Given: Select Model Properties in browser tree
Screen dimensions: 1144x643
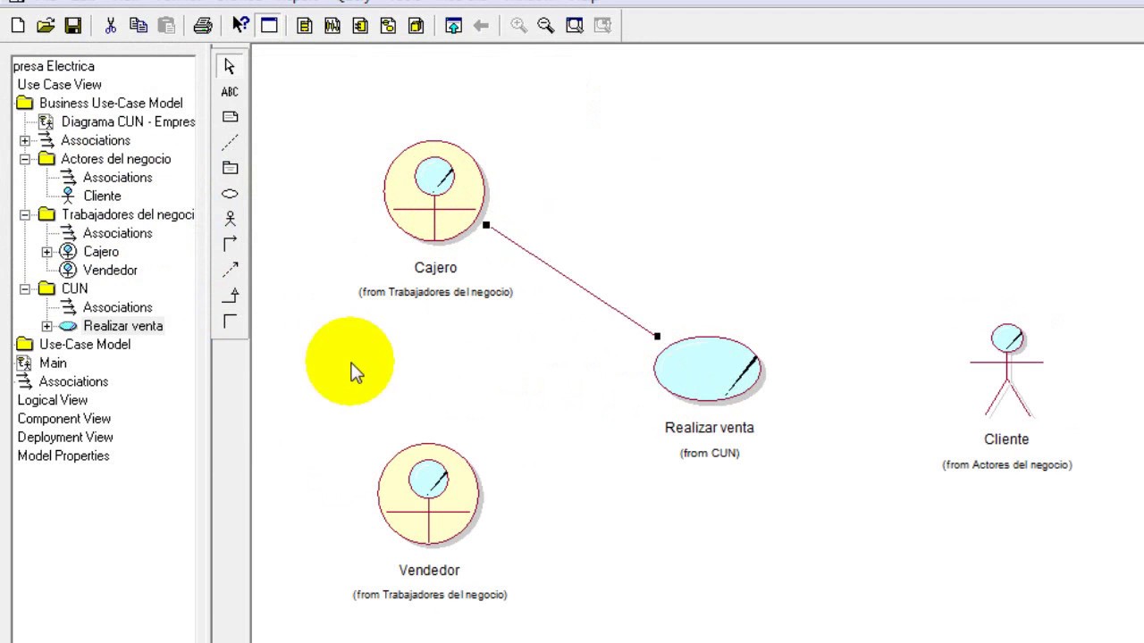Looking at the screenshot, I should point(63,455).
